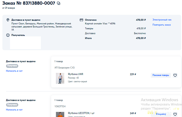Open Футболка UWR product thumbnail
Viewport: 182px width, 117px height.
[x=60, y=78]
